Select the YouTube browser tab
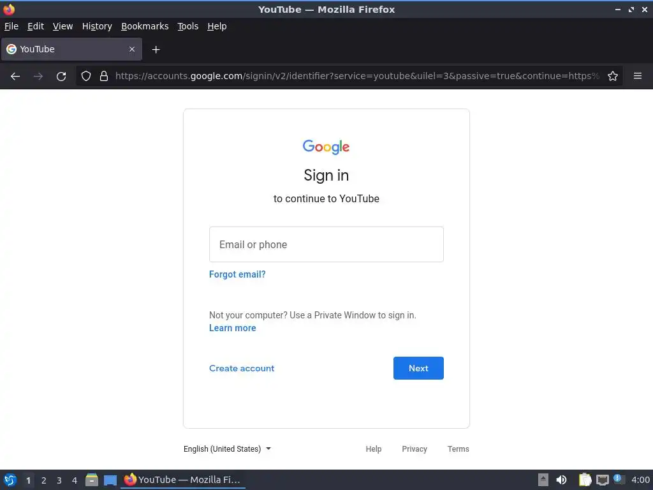This screenshot has height=490, width=653. (x=71, y=49)
